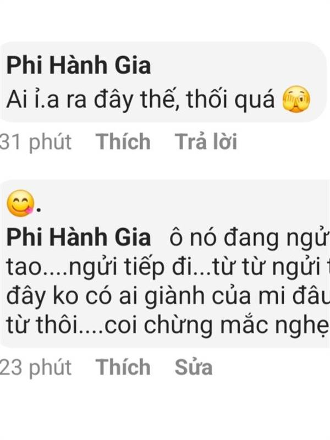Tap 'Sửa' to edit the comment
This screenshot has height=440, width=330.
click(x=194, y=367)
